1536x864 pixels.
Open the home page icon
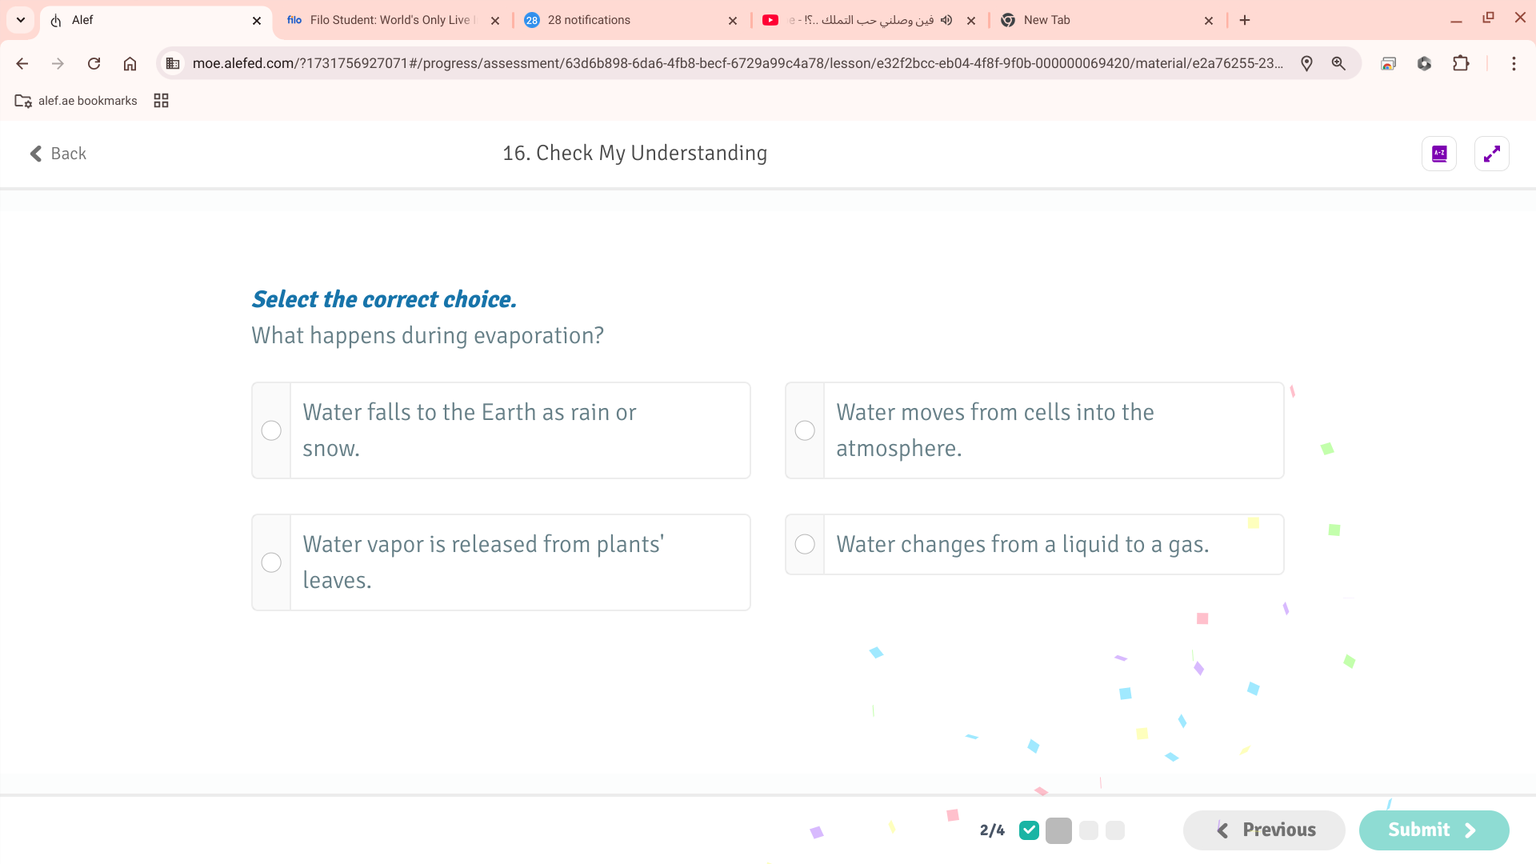pyautogui.click(x=130, y=63)
